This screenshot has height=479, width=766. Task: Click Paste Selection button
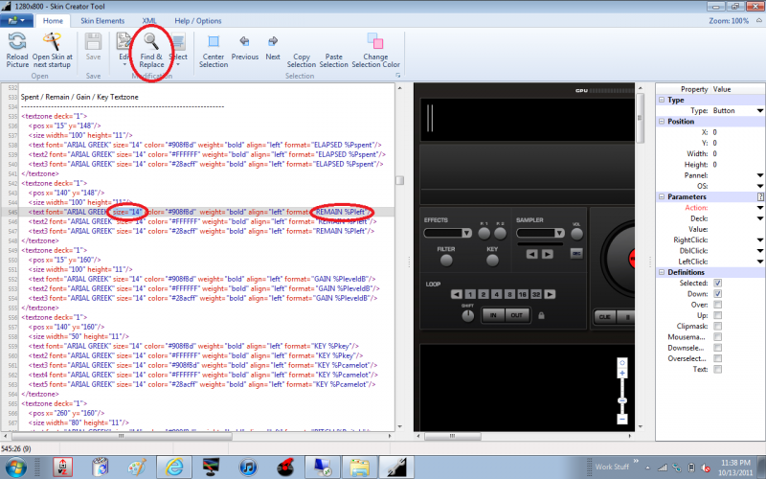point(333,60)
